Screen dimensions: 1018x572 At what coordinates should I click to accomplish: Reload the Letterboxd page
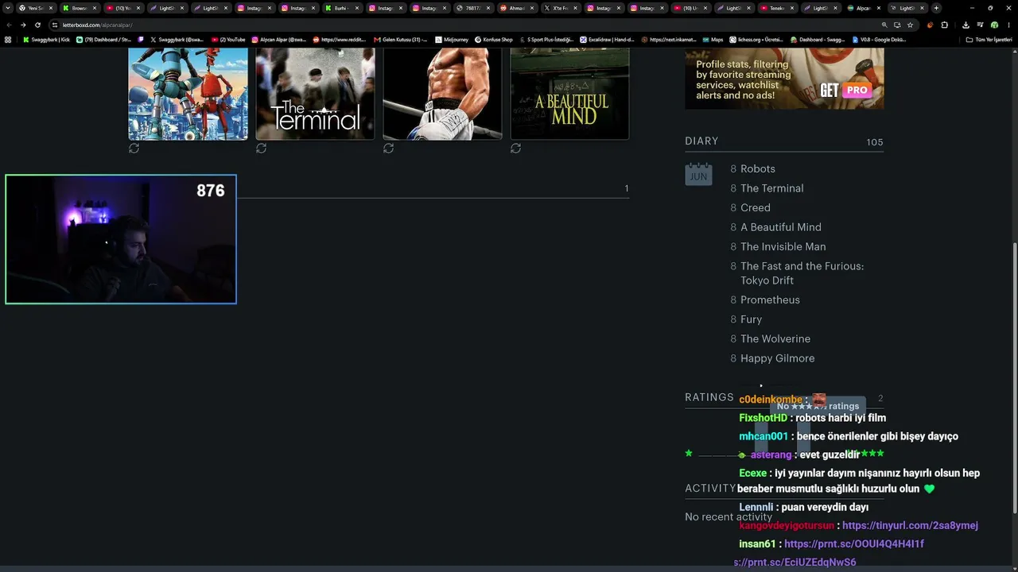click(37, 25)
